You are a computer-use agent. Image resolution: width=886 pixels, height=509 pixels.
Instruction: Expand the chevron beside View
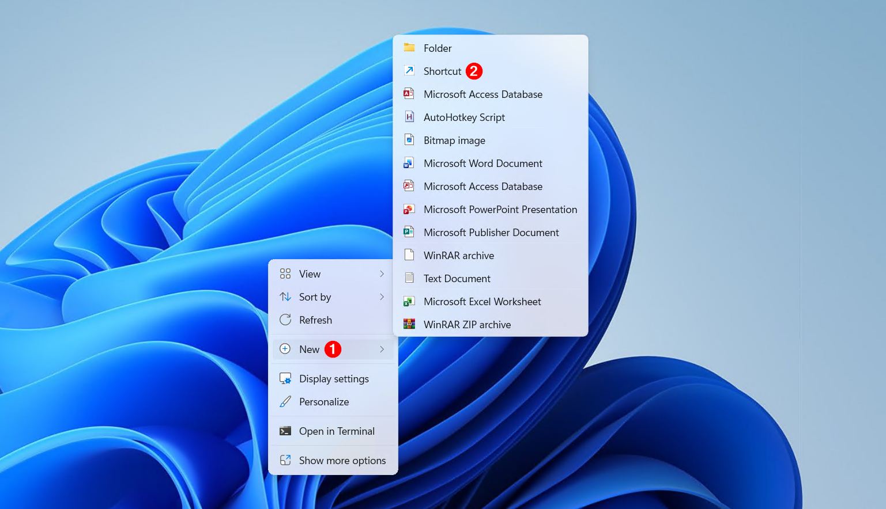382,274
